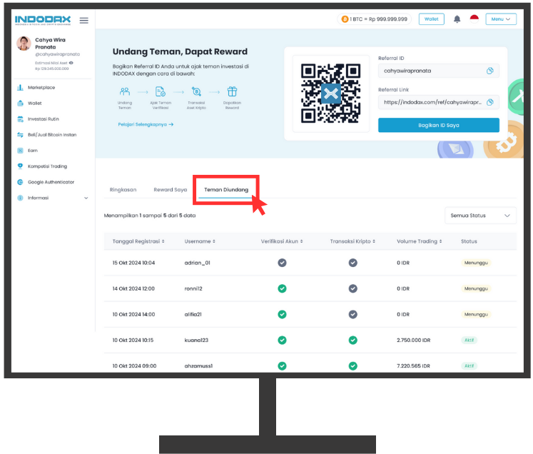Toggle the estimated asset value eye icon
This screenshot has height=454, width=533.
click(x=71, y=63)
